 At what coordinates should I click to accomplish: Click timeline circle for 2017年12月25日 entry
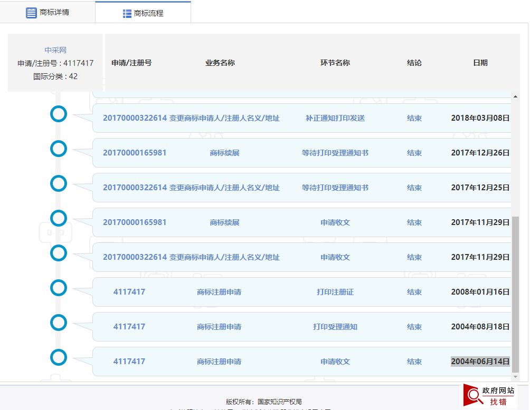59,183
